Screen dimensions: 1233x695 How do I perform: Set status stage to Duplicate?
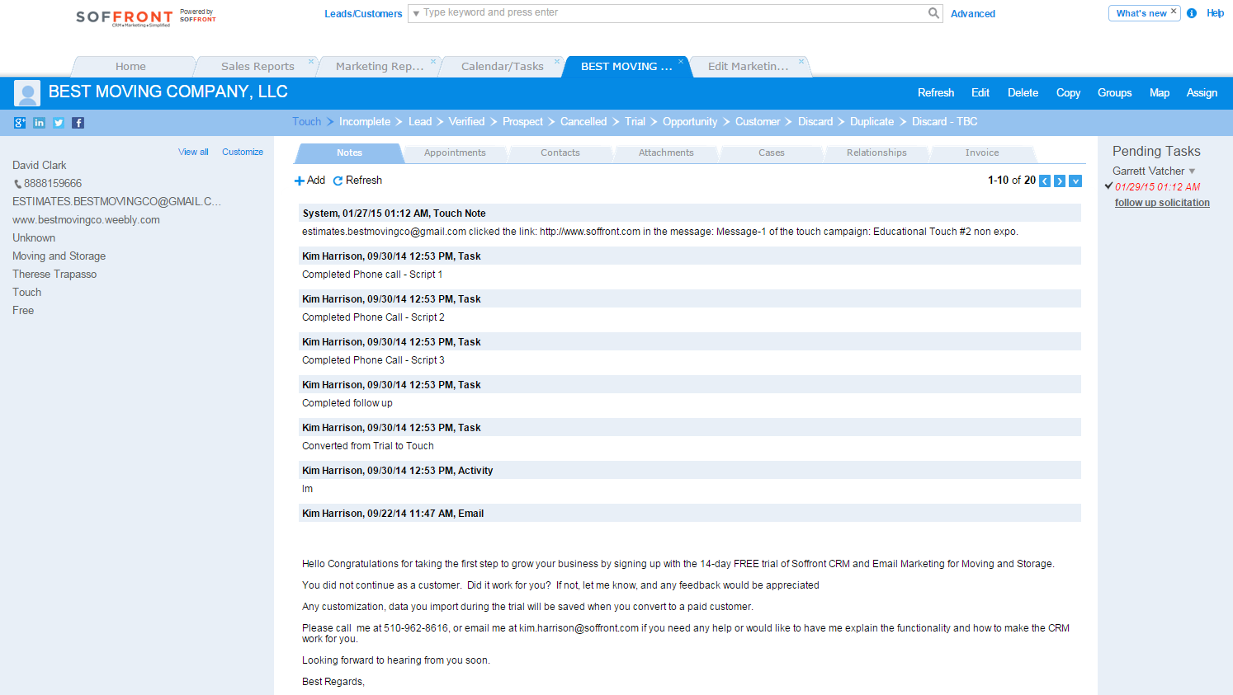(872, 122)
